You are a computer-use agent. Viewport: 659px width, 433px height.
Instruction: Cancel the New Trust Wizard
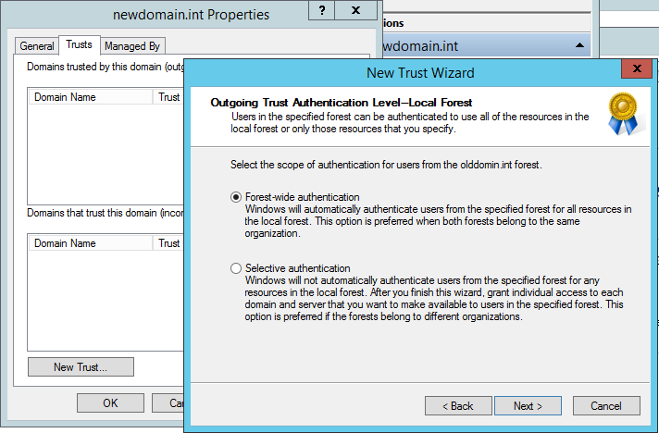607,405
